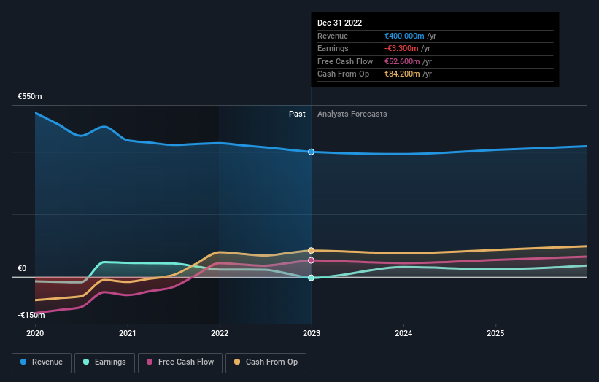
Task: Select the Earnings marker at 2023
Action: tap(312, 278)
